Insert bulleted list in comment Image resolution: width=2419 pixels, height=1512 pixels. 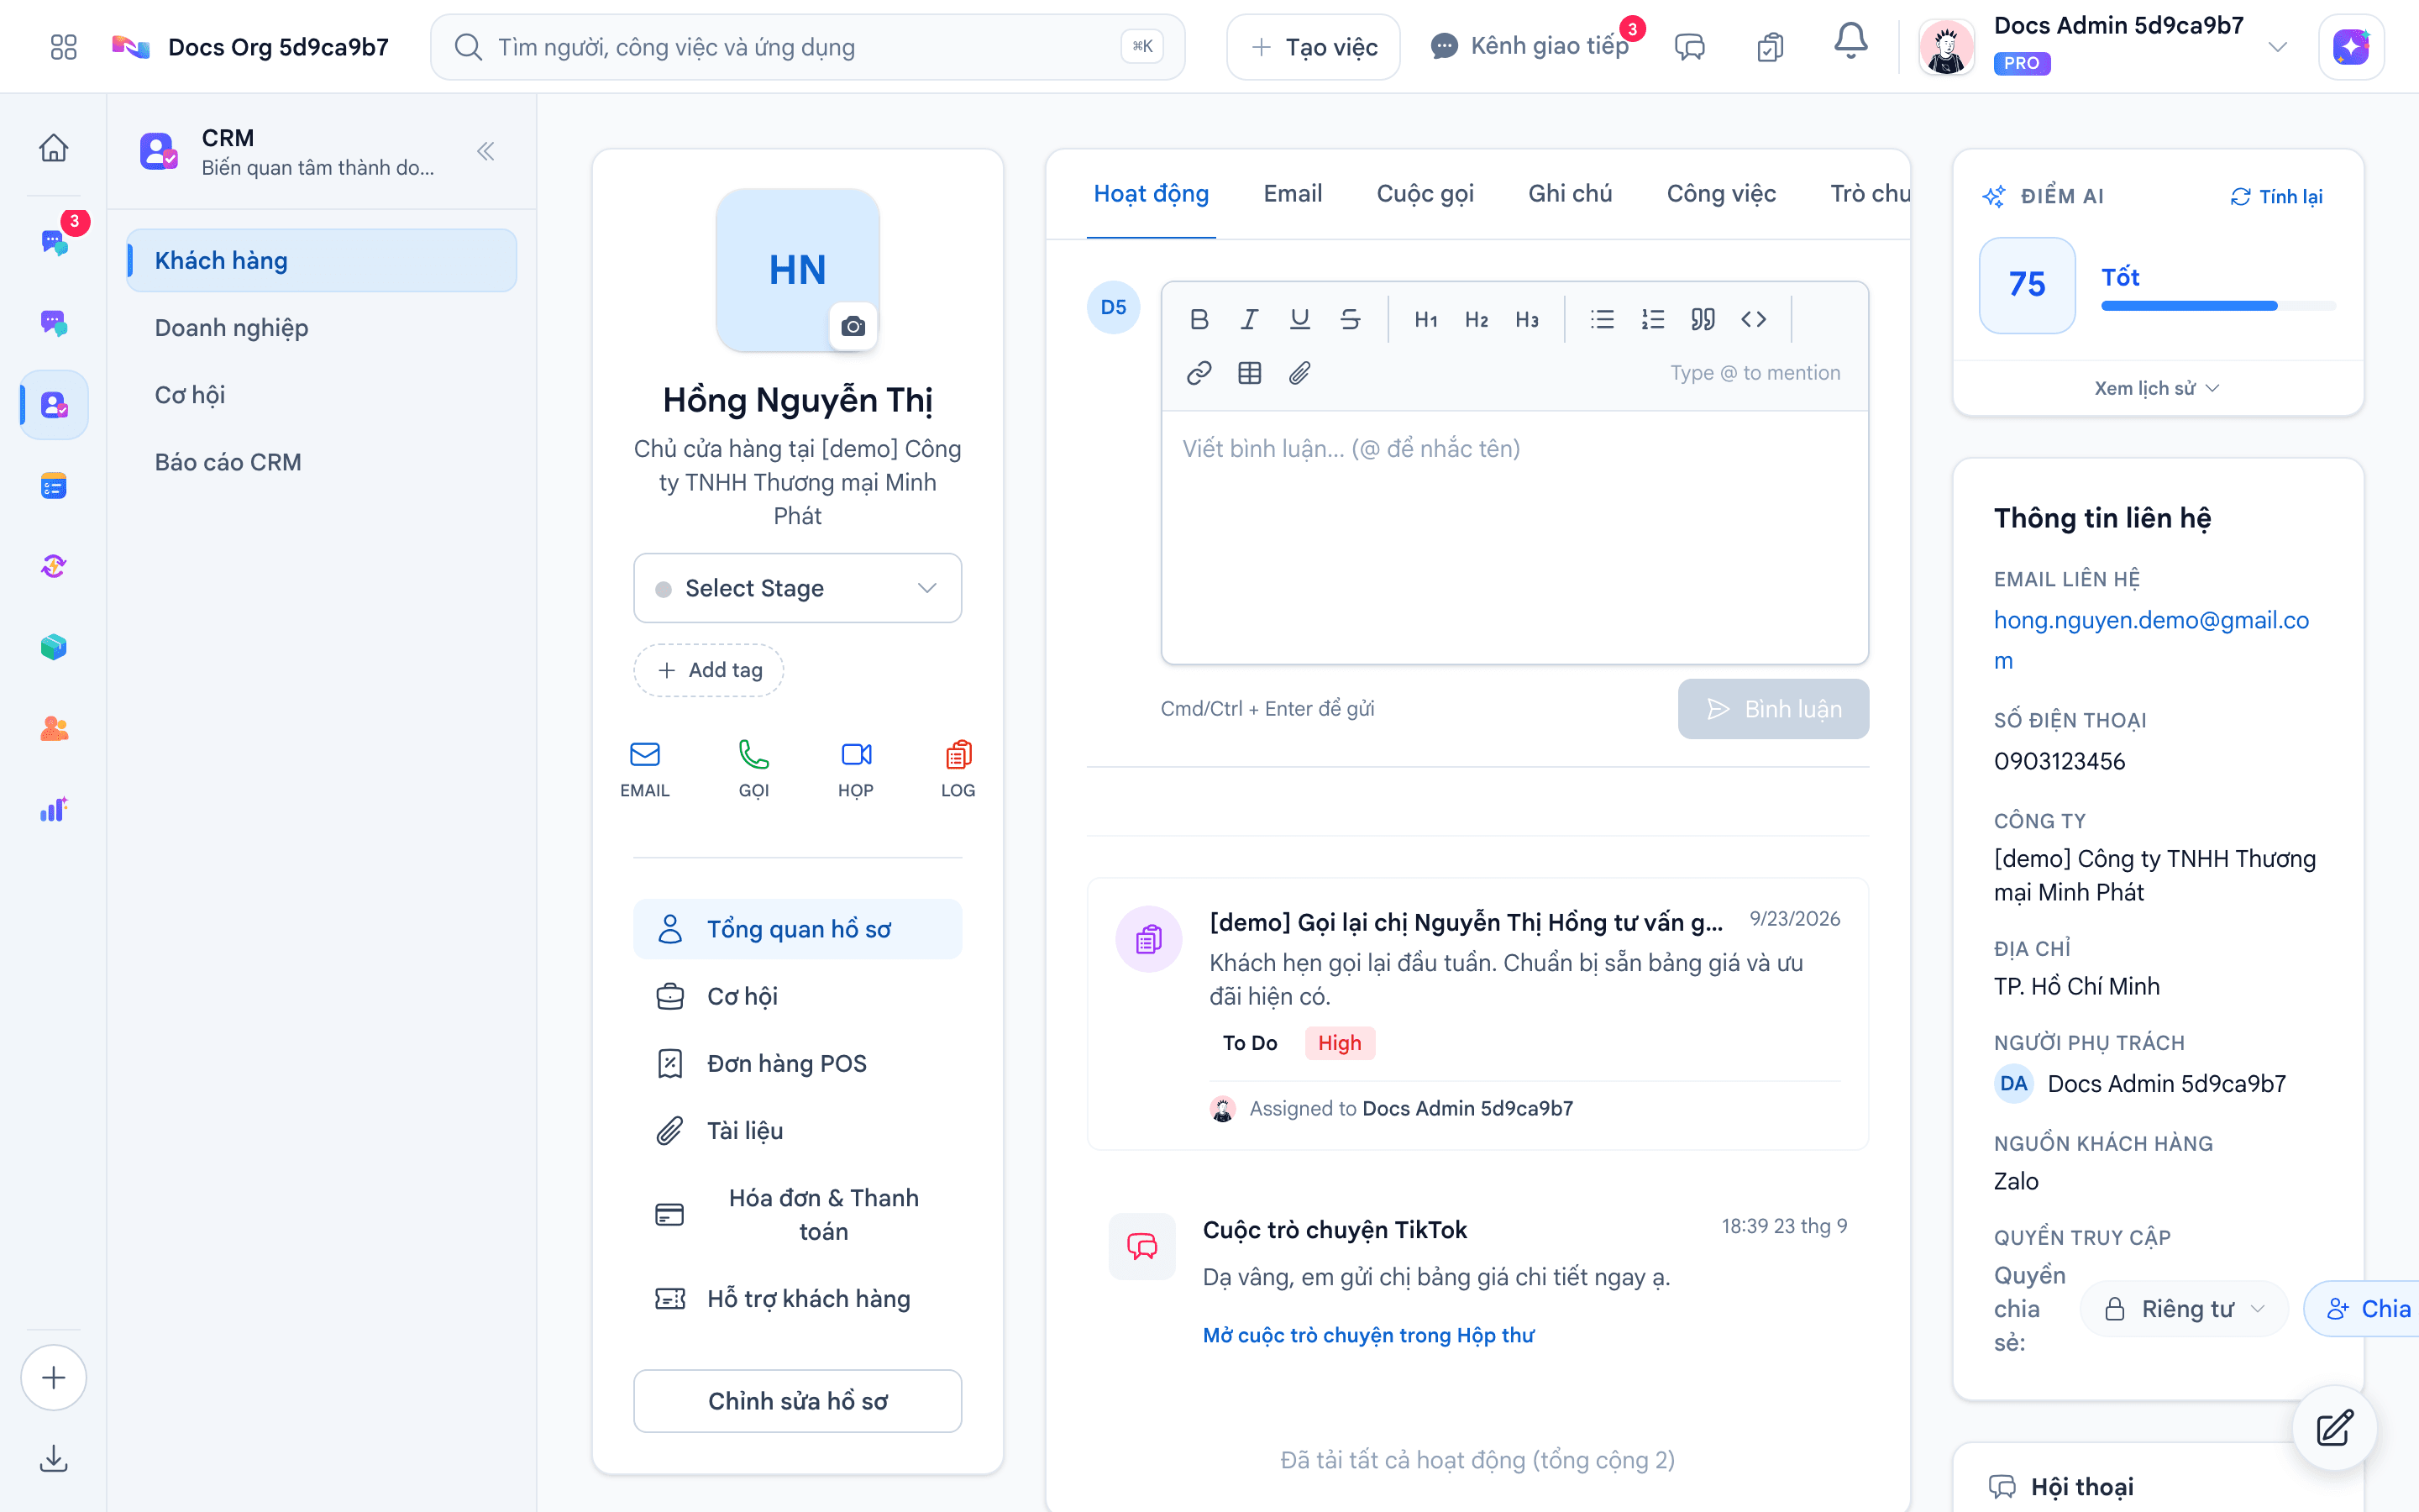pyautogui.click(x=1603, y=319)
